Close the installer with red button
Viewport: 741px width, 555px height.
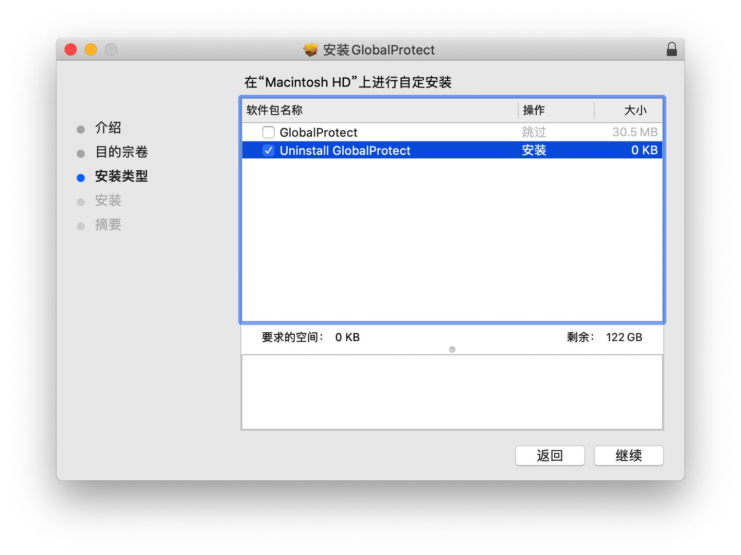pyautogui.click(x=70, y=49)
